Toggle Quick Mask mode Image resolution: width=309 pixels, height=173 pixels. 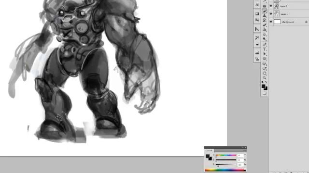click(265, 93)
